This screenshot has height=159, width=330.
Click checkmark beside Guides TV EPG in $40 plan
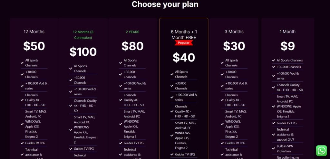click(172, 154)
